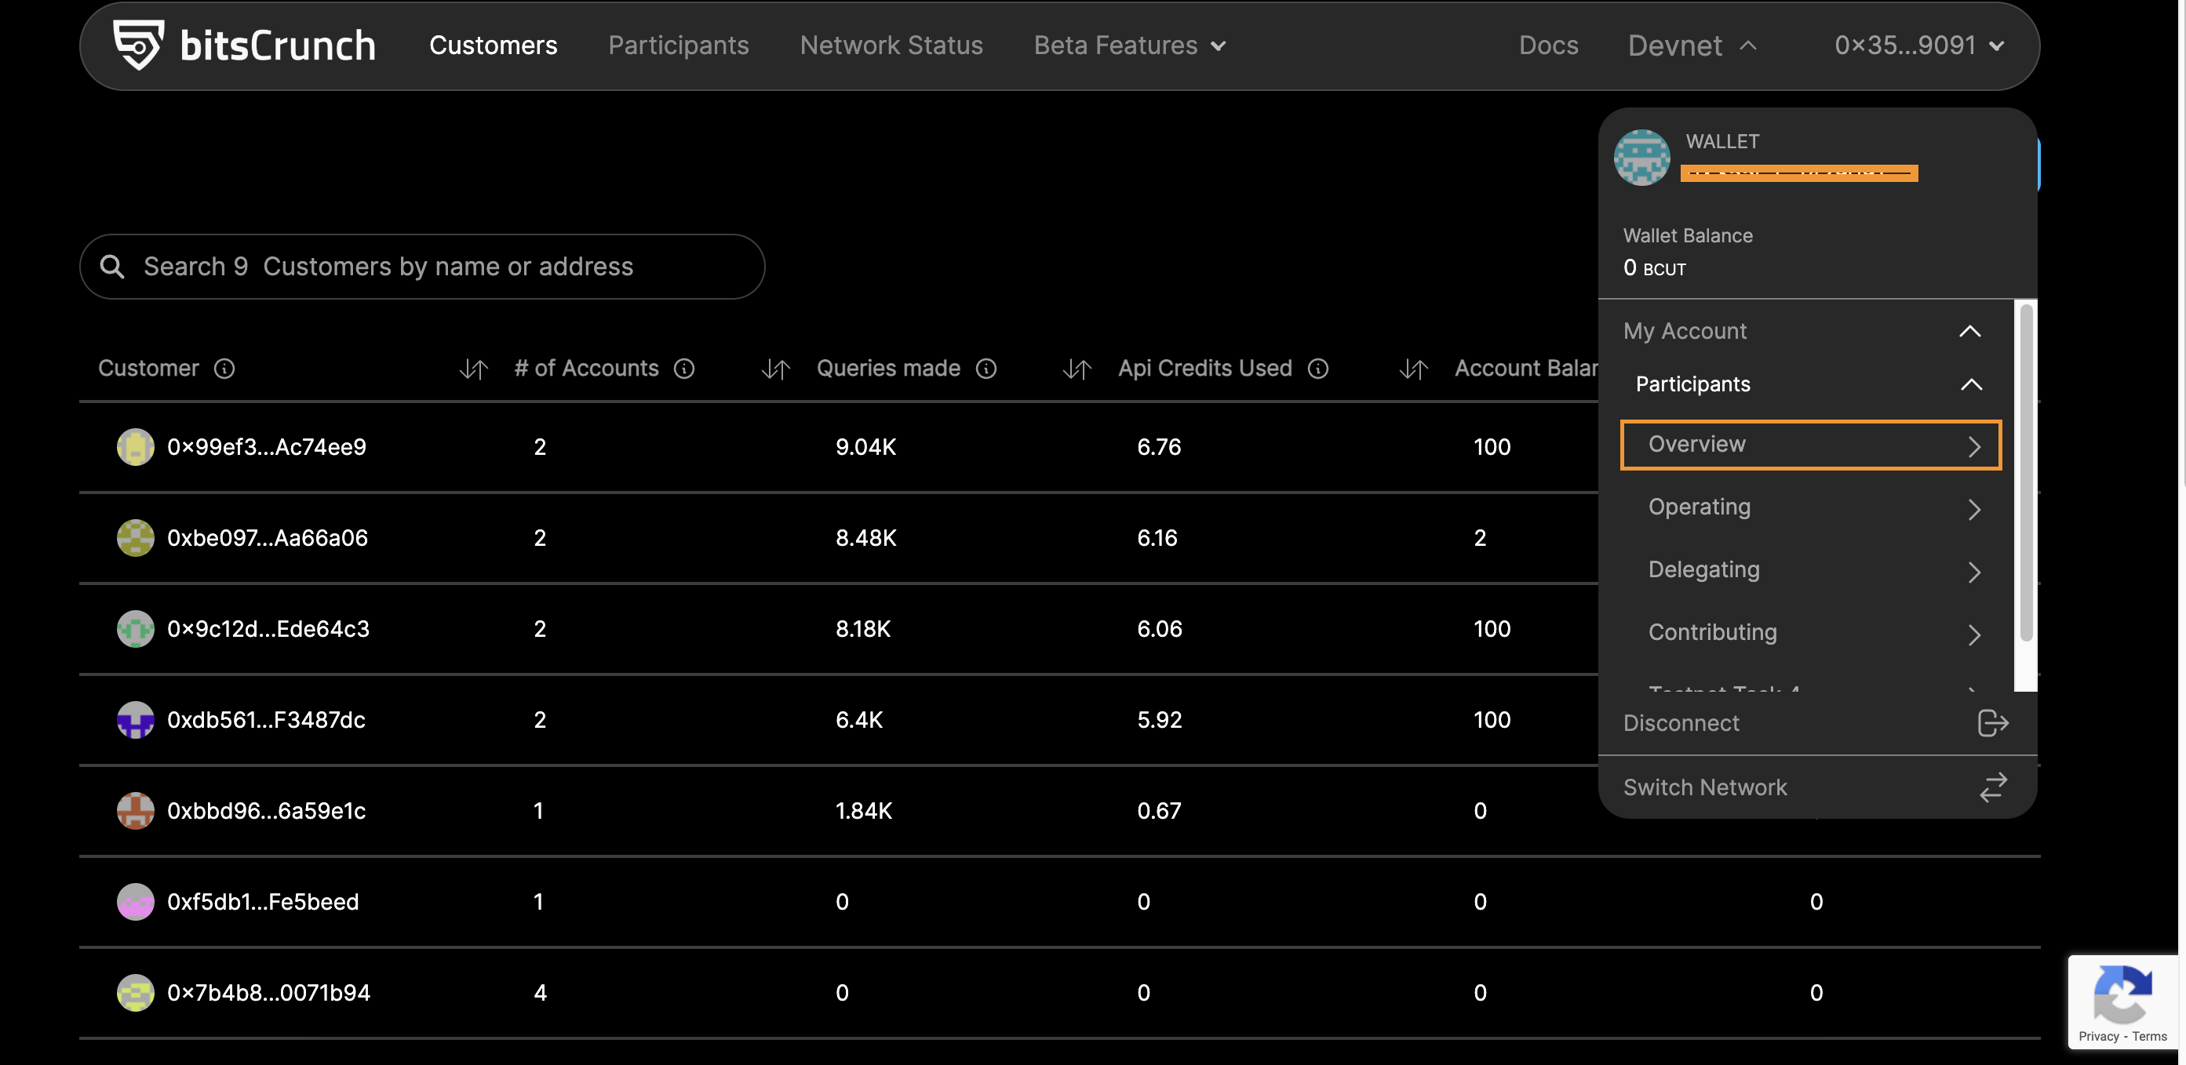Click avatar of customer 0xbbd96...6a59e1c
Image resolution: width=2186 pixels, height=1065 pixels.
point(136,811)
